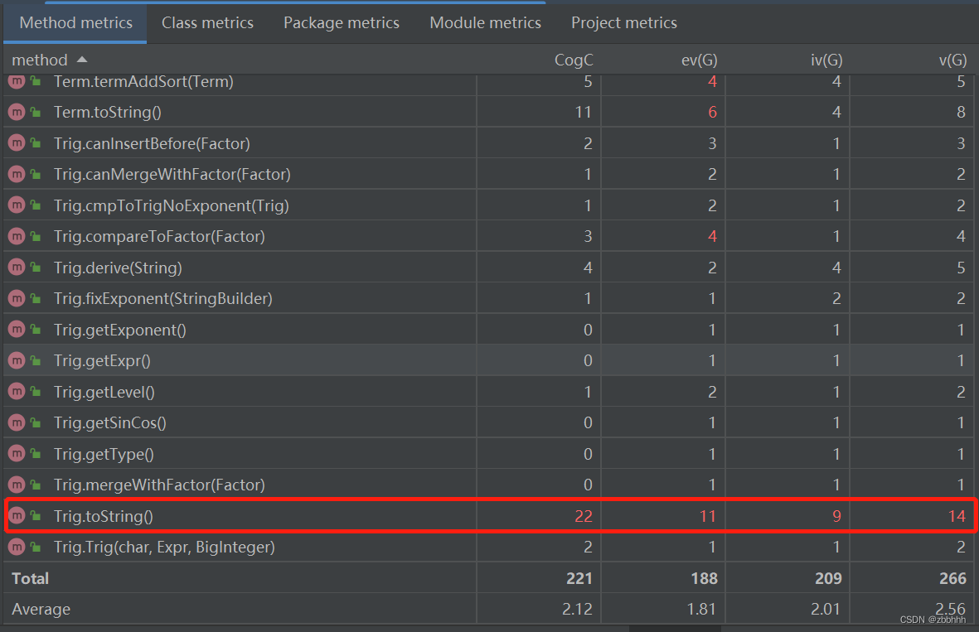Select the Trig.getLevel() method name
Screen dimensions: 979x632
click(x=104, y=392)
